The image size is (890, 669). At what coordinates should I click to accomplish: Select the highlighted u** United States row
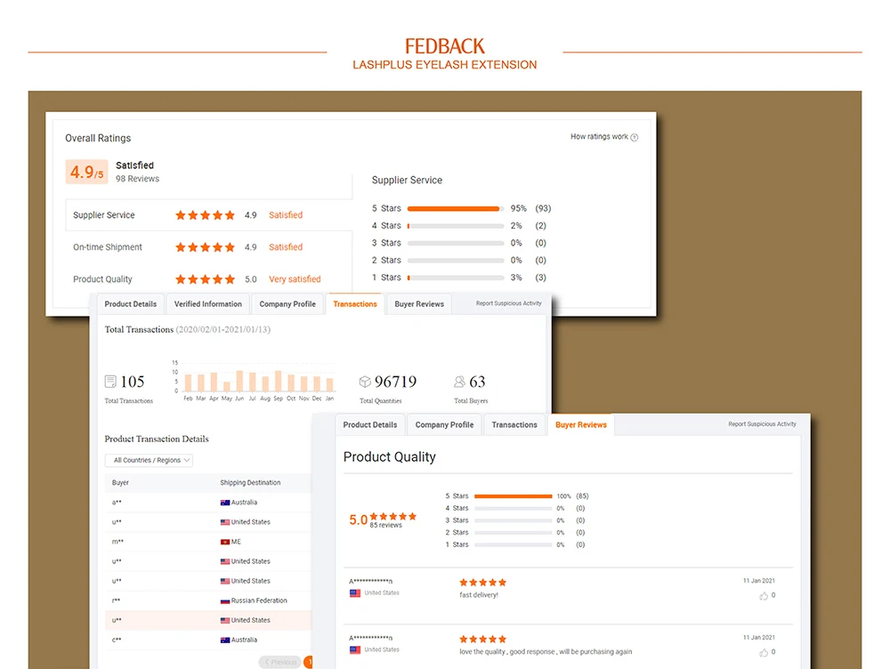(x=208, y=621)
